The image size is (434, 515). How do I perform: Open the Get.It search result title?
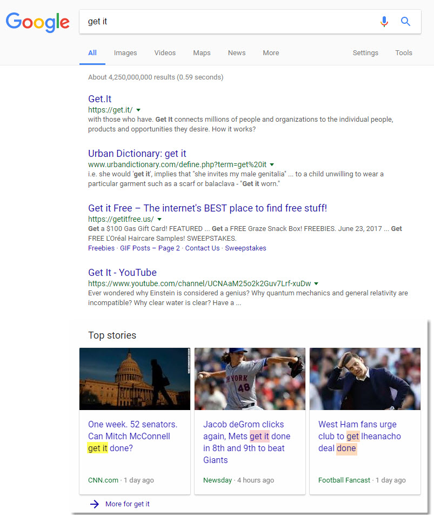pyautogui.click(x=100, y=99)
